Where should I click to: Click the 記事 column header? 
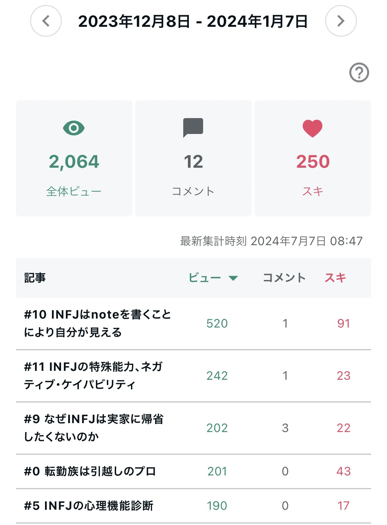(35, 278)
